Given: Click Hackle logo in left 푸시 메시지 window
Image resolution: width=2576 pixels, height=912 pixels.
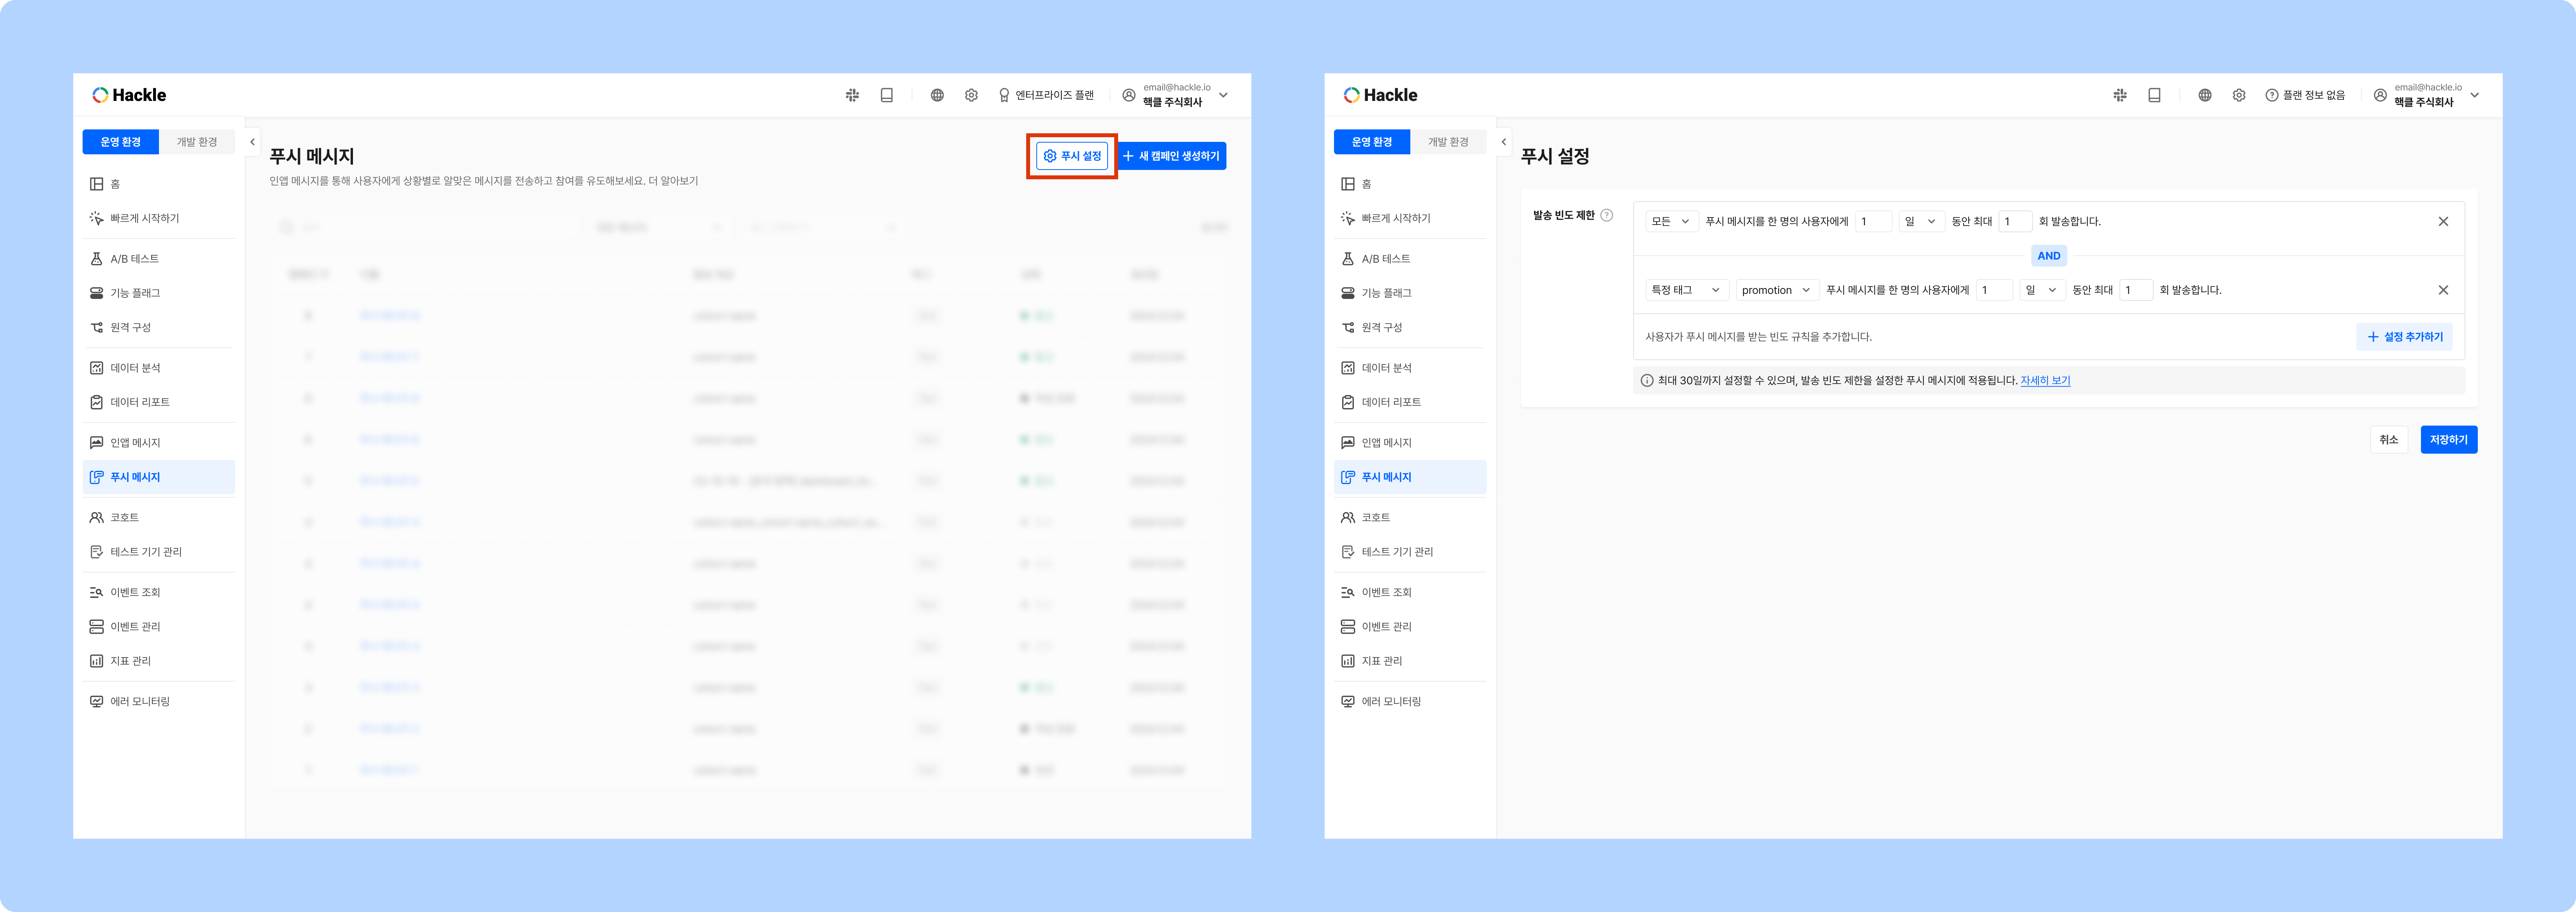Looking at the screenshot, I should coord(129,95).
